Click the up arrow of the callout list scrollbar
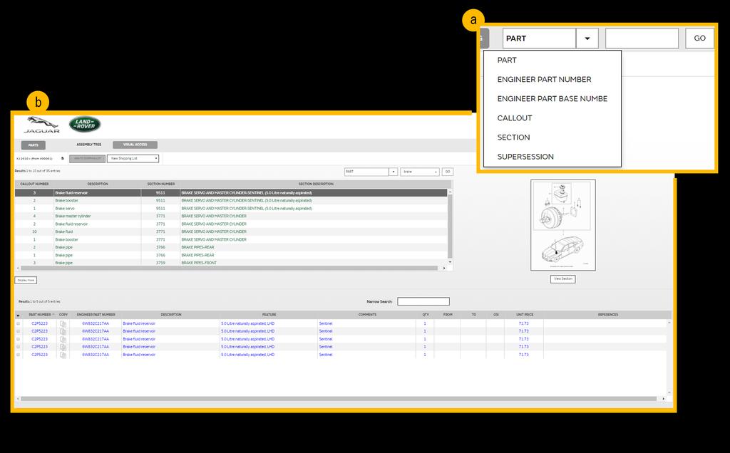730x453 pixels. point(450,192)
